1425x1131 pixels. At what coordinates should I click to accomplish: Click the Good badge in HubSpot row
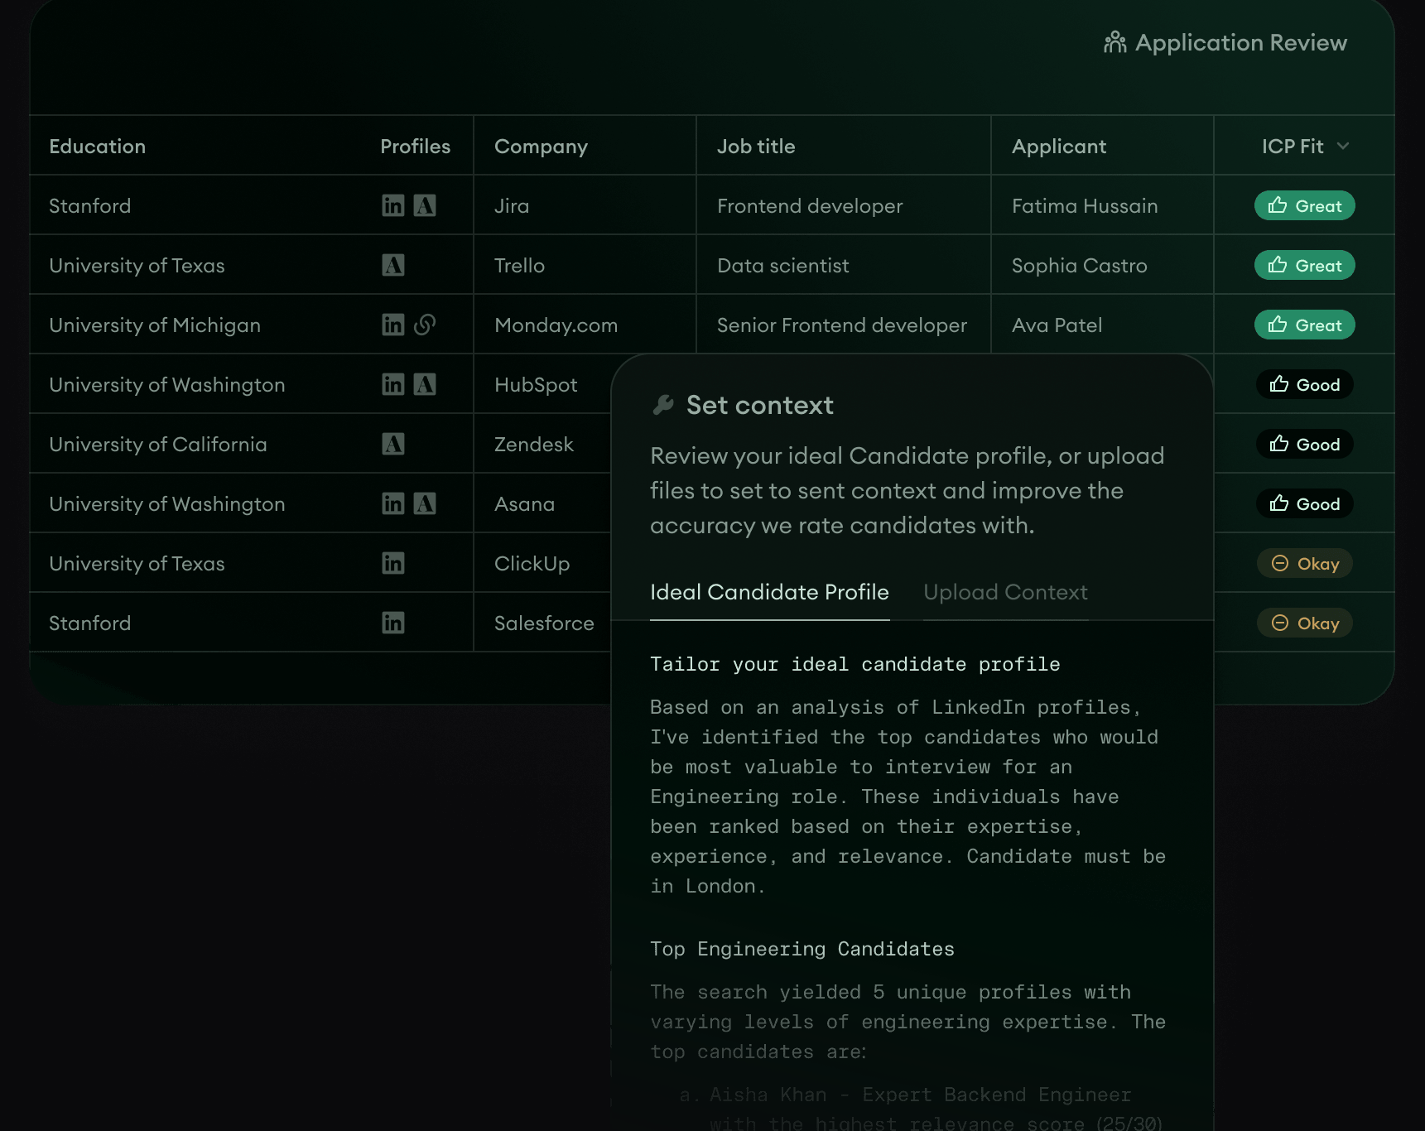tap(1305, 384)
